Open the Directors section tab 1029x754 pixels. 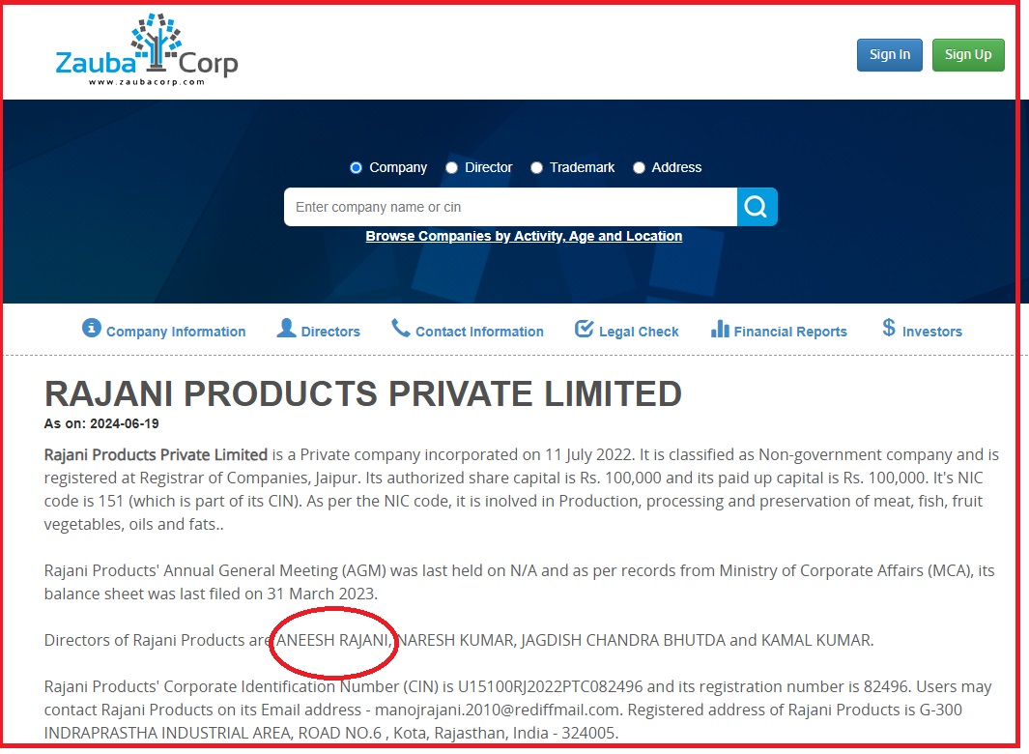point(330,332)
